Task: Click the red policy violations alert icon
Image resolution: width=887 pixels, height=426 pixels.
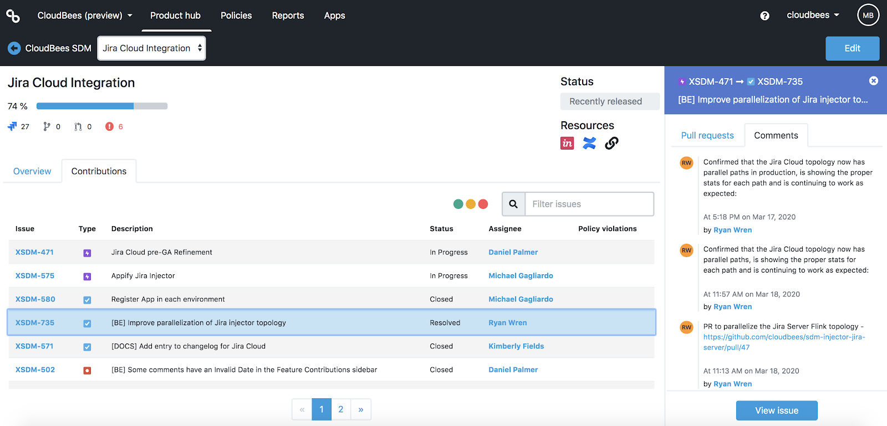Action: point(109,126)
